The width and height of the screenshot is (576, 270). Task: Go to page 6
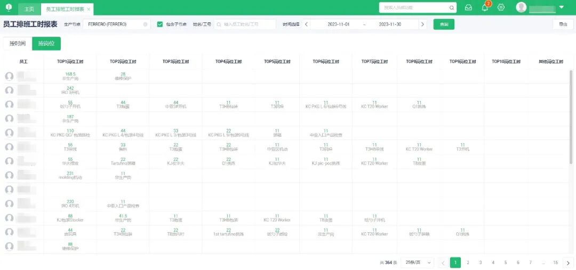(x=518, y=263)
